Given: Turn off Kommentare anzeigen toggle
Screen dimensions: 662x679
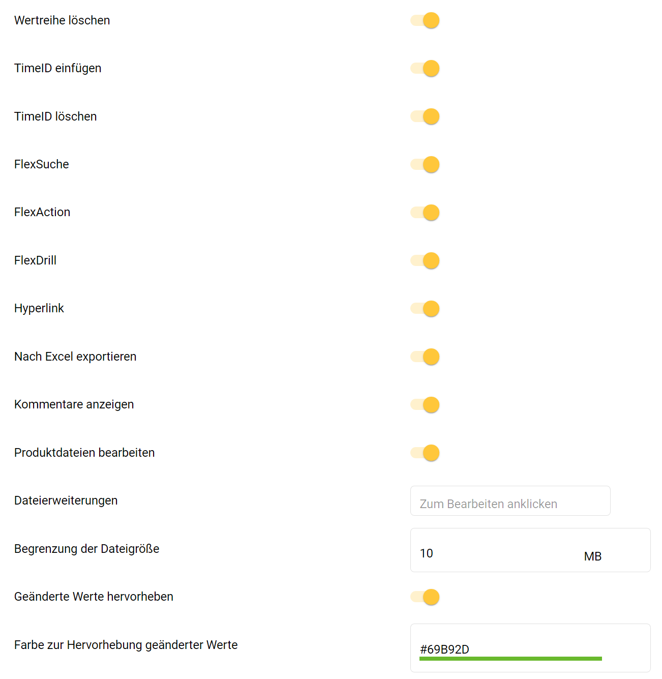Looking at the screenshot, I should point(425,405).
